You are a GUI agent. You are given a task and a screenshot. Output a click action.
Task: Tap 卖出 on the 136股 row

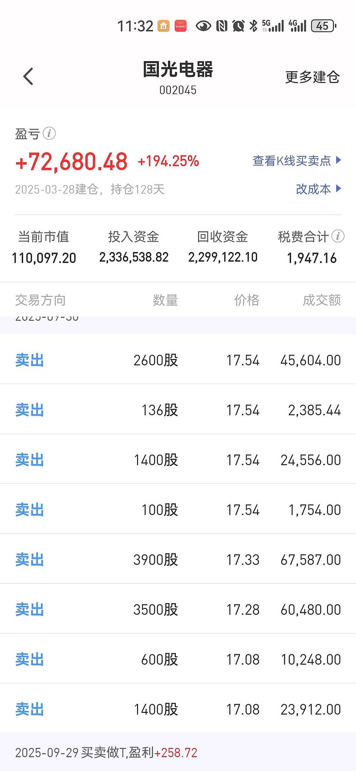[30, 410]
